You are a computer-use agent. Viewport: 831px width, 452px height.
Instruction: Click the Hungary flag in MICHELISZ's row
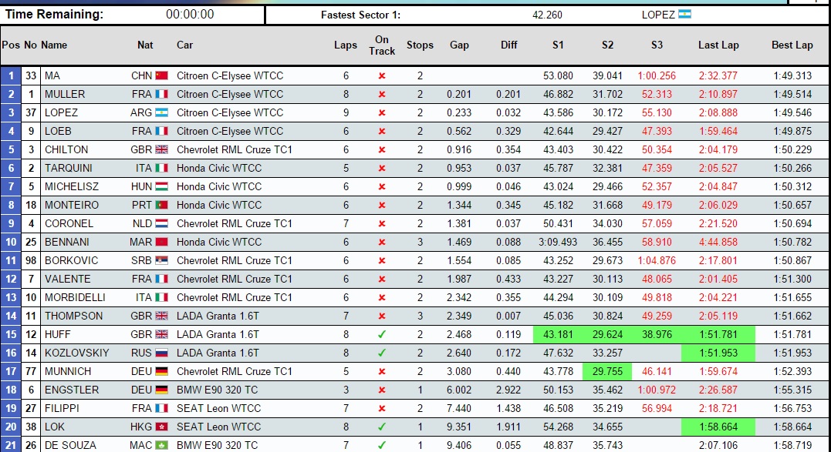pyautogui.click(x=161, y=186)
